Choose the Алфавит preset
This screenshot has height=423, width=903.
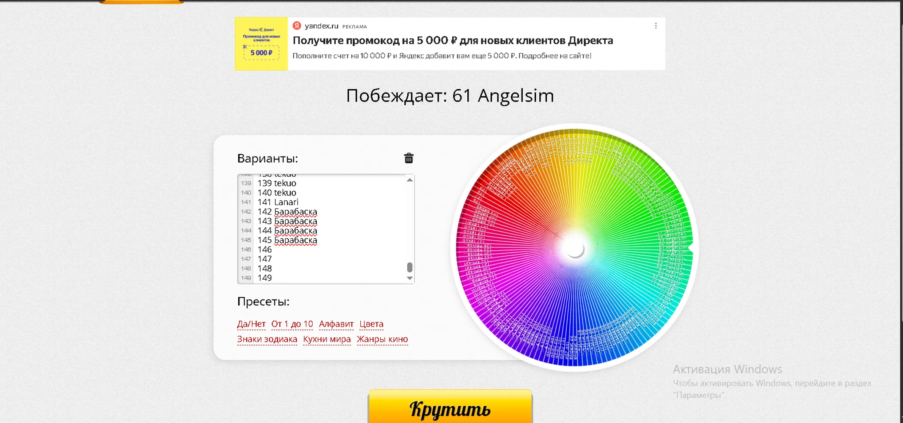click(336, 324)
